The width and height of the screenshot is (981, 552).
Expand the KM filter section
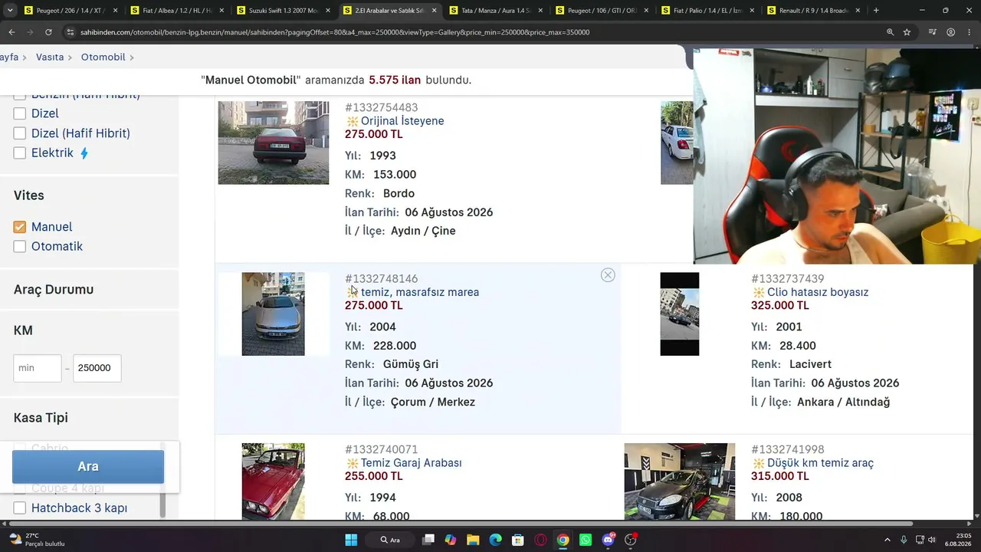pyautogui.click(x=23, y=330)
